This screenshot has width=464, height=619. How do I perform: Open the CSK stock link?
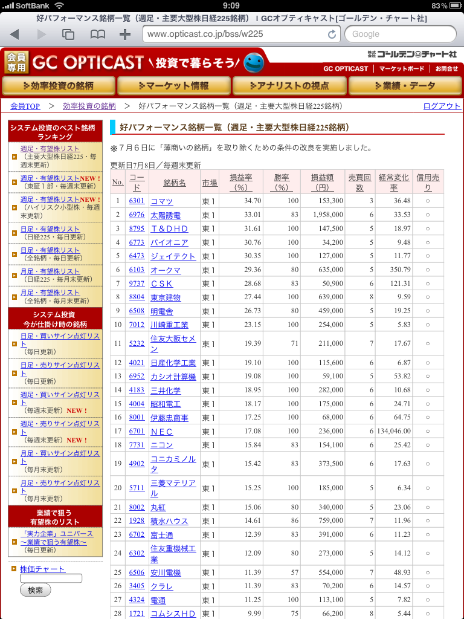click(162, 284)
